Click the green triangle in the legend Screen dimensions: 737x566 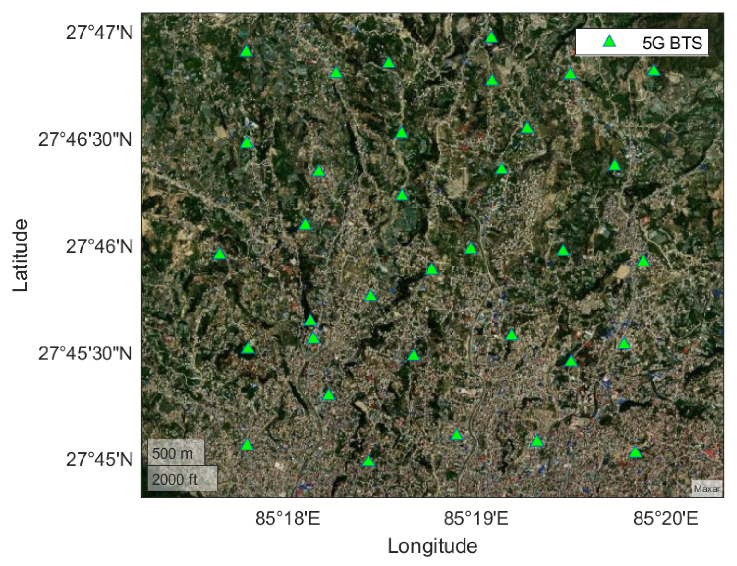pyautogui.click(x=609, y=42)
